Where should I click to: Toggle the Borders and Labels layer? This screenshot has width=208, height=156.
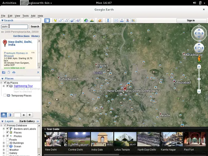(7, 129)
